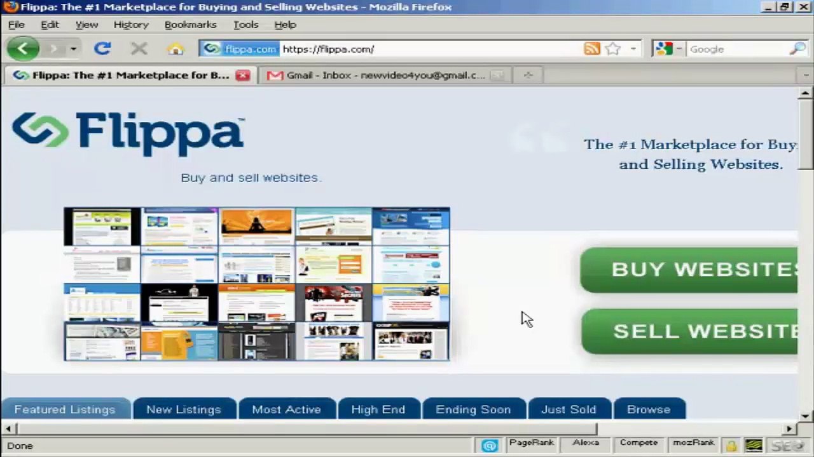Open the Bookmarks menu
Screen dimensions: 814x457
(190, 24)
